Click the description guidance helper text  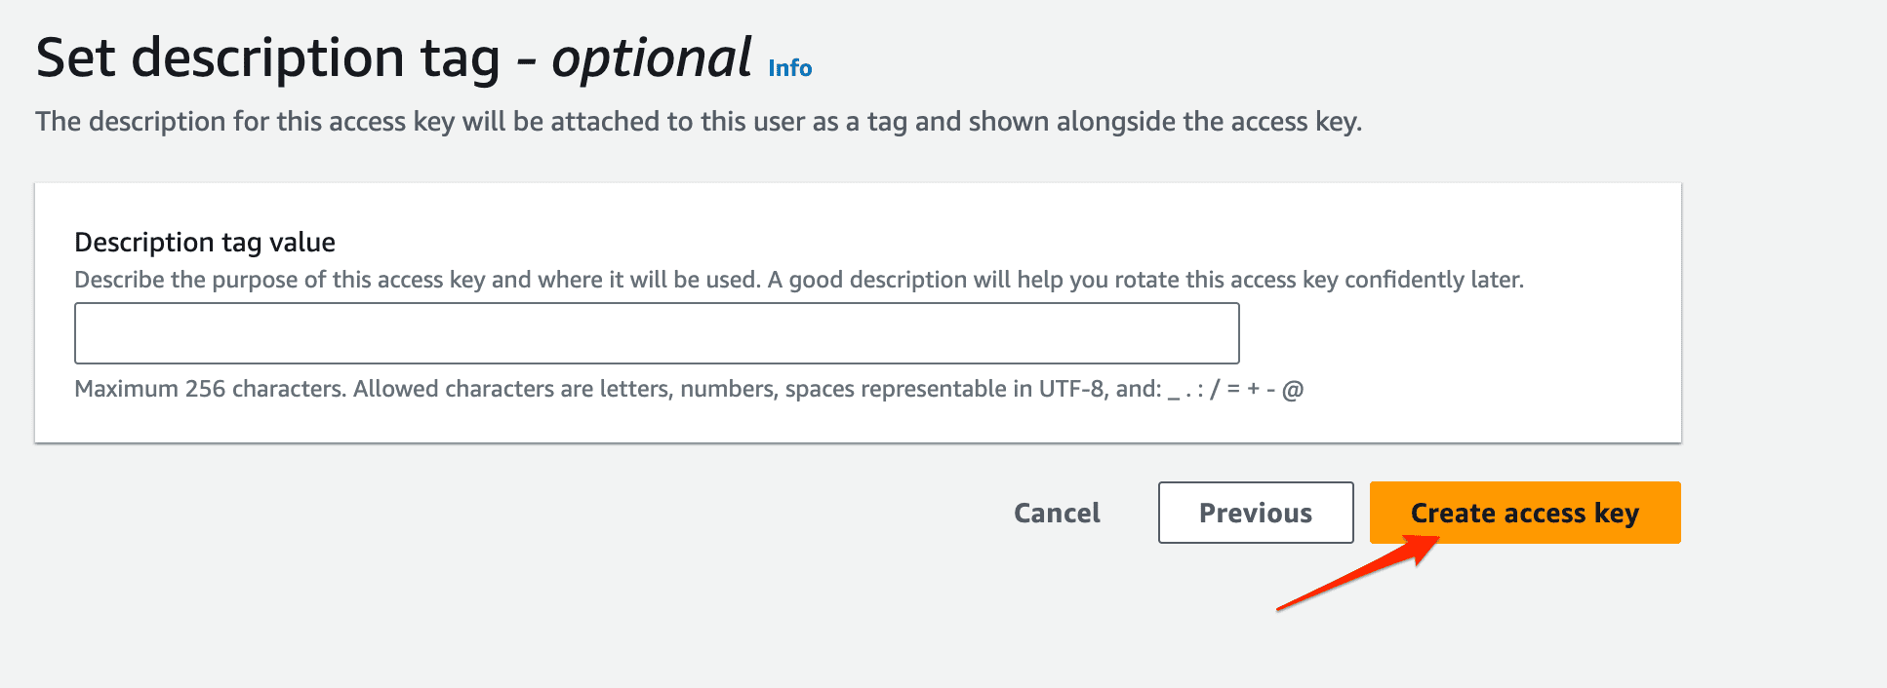[798, 280]
